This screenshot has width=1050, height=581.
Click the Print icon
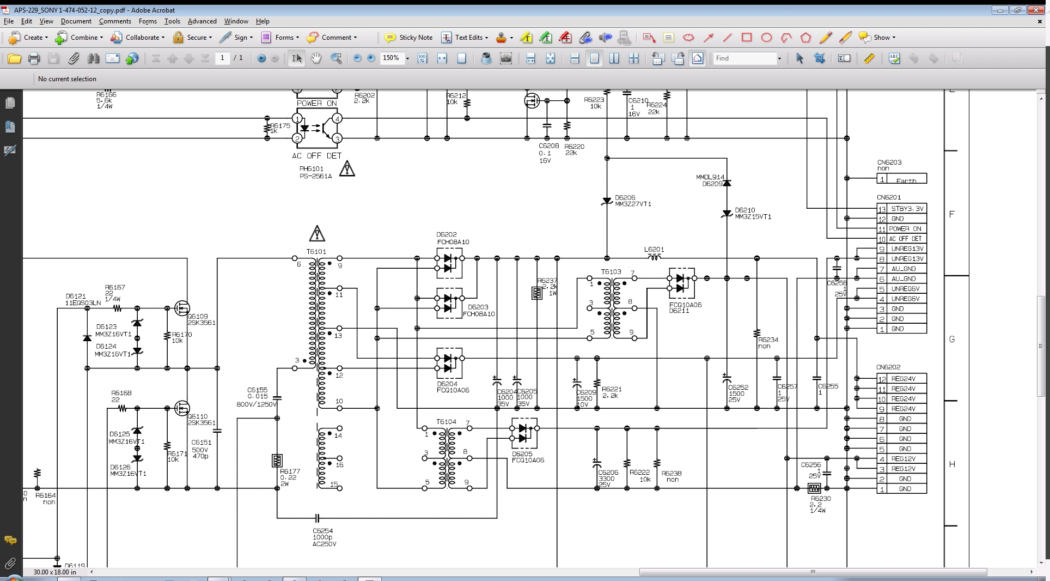pyautogui.click(x=34, y=58)
